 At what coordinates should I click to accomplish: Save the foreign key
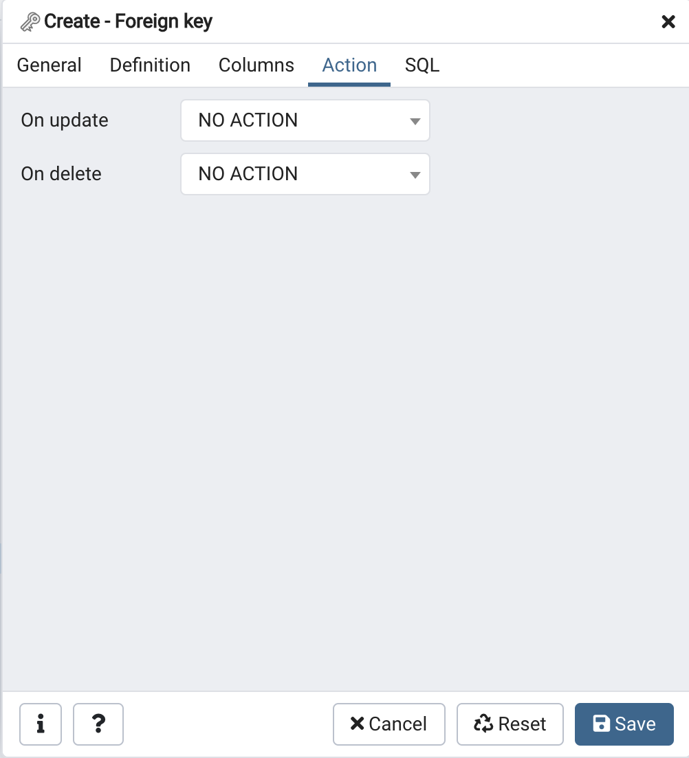coord(624,724)
